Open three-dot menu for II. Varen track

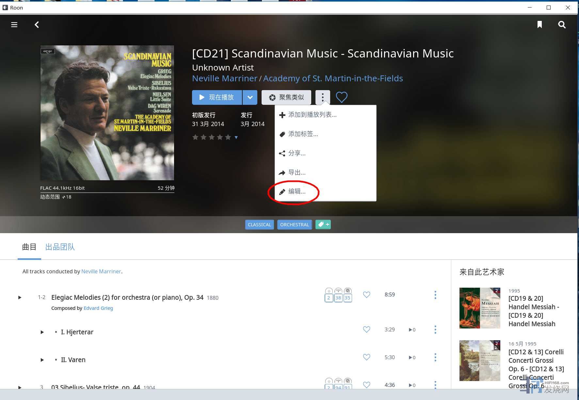tap(435, 357)
